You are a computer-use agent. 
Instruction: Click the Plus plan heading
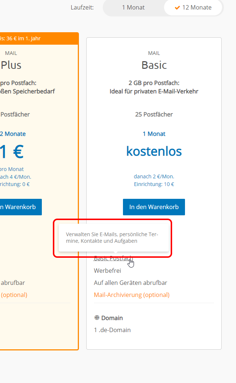(x=11, y=65)
